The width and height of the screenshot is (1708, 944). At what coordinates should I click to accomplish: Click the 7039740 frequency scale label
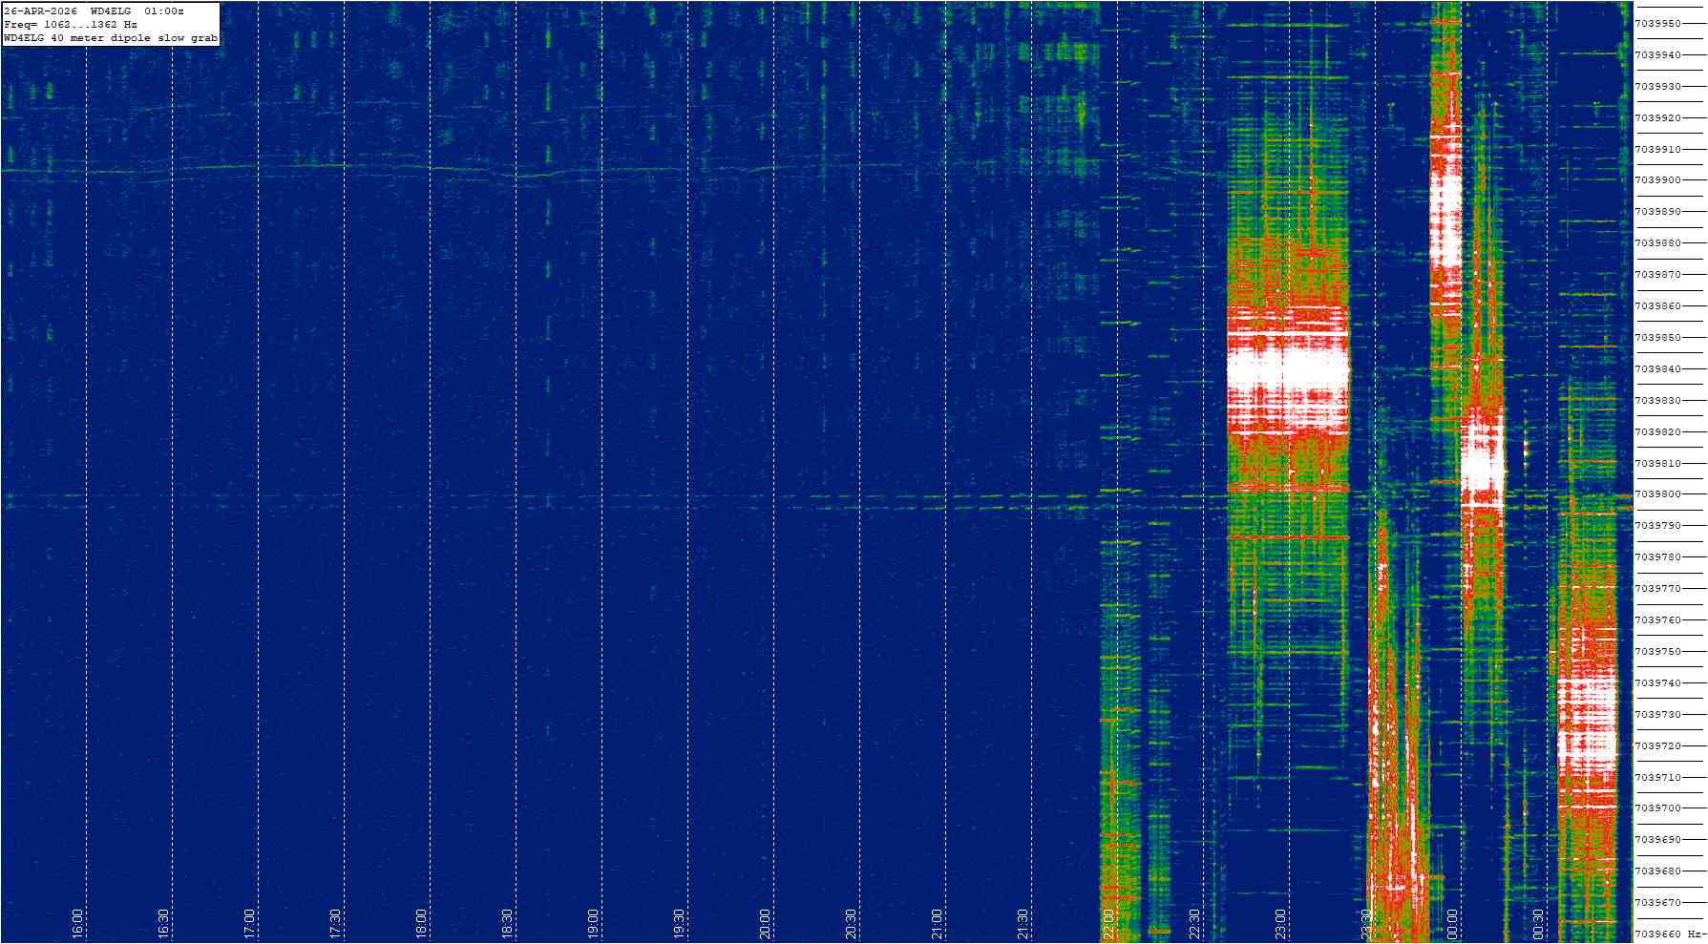pos(1658,683)
